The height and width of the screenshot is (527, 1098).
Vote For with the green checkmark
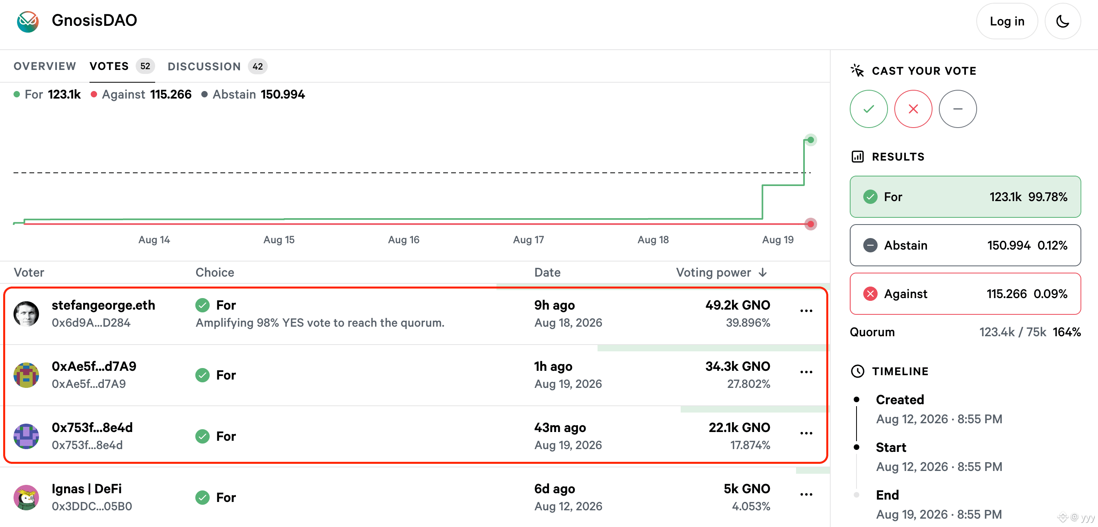click(x=869, y=109)
